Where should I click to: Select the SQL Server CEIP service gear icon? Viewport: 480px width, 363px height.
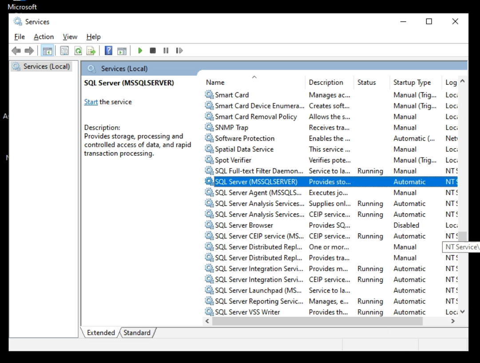pos(209,236)
